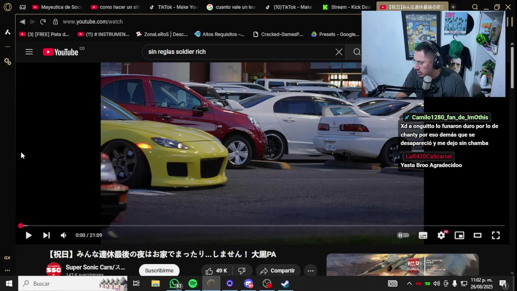Skip to the next video

[x=46, y=235]
